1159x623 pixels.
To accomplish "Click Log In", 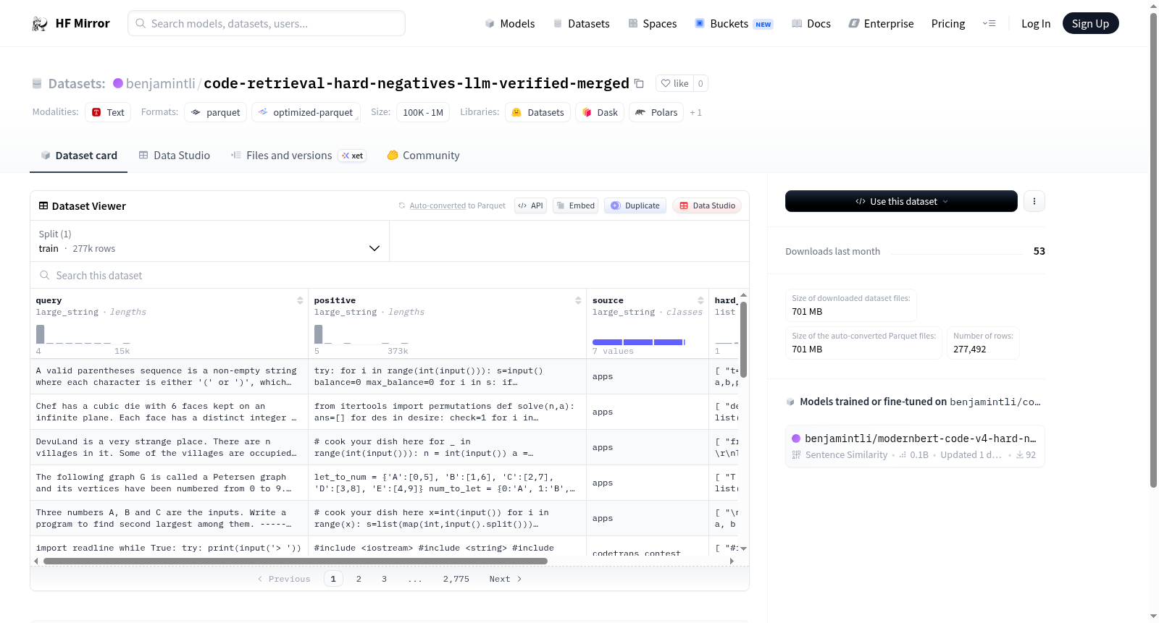I will [1036, 23].
